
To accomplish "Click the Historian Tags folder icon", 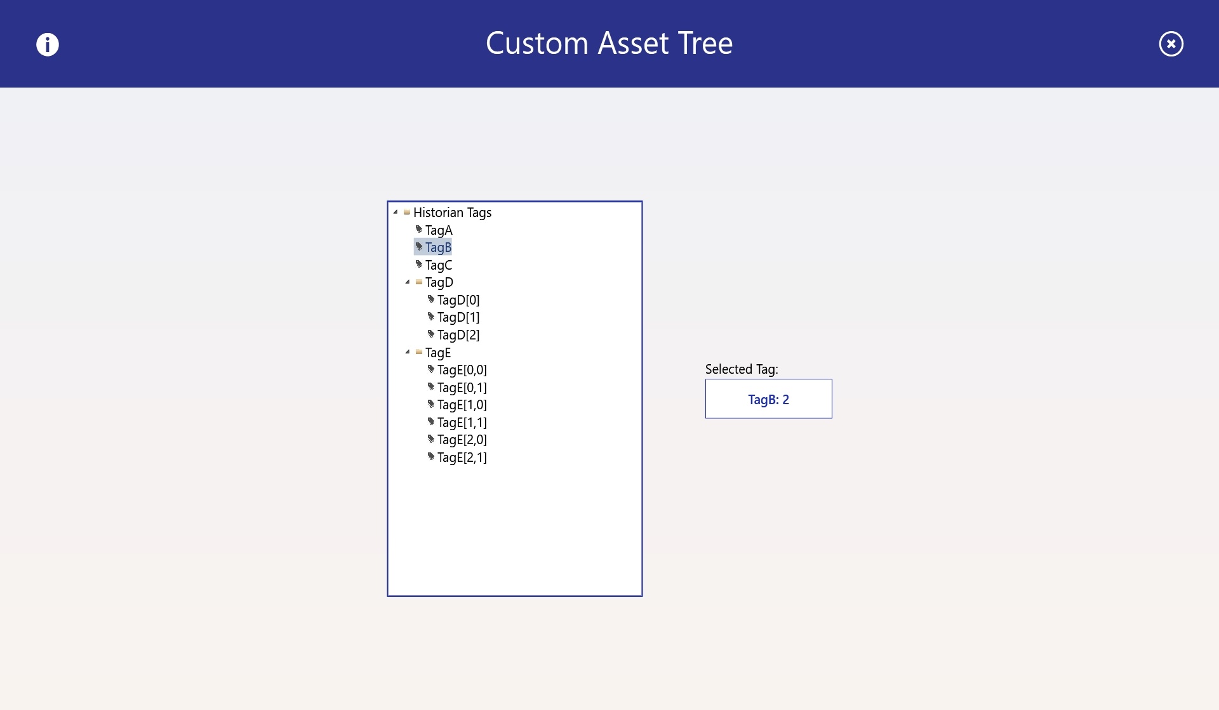I will 407,212.
